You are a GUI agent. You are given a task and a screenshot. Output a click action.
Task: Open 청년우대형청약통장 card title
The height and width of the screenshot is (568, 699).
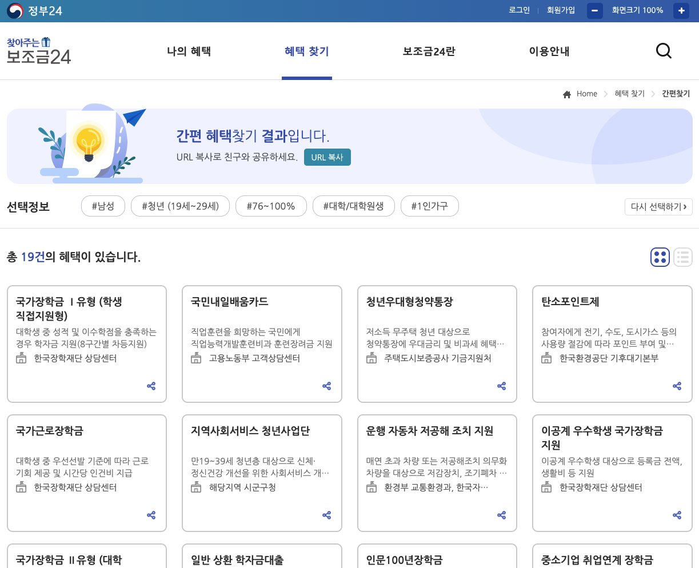(x=410, y=302)
